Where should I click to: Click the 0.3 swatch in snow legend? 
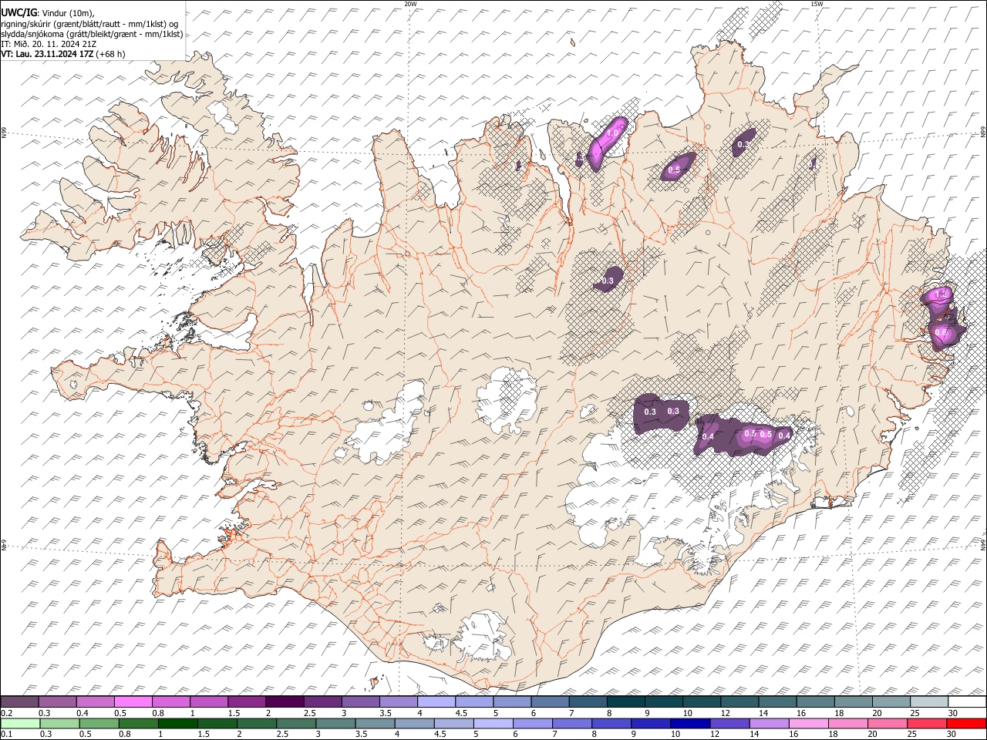57,701
